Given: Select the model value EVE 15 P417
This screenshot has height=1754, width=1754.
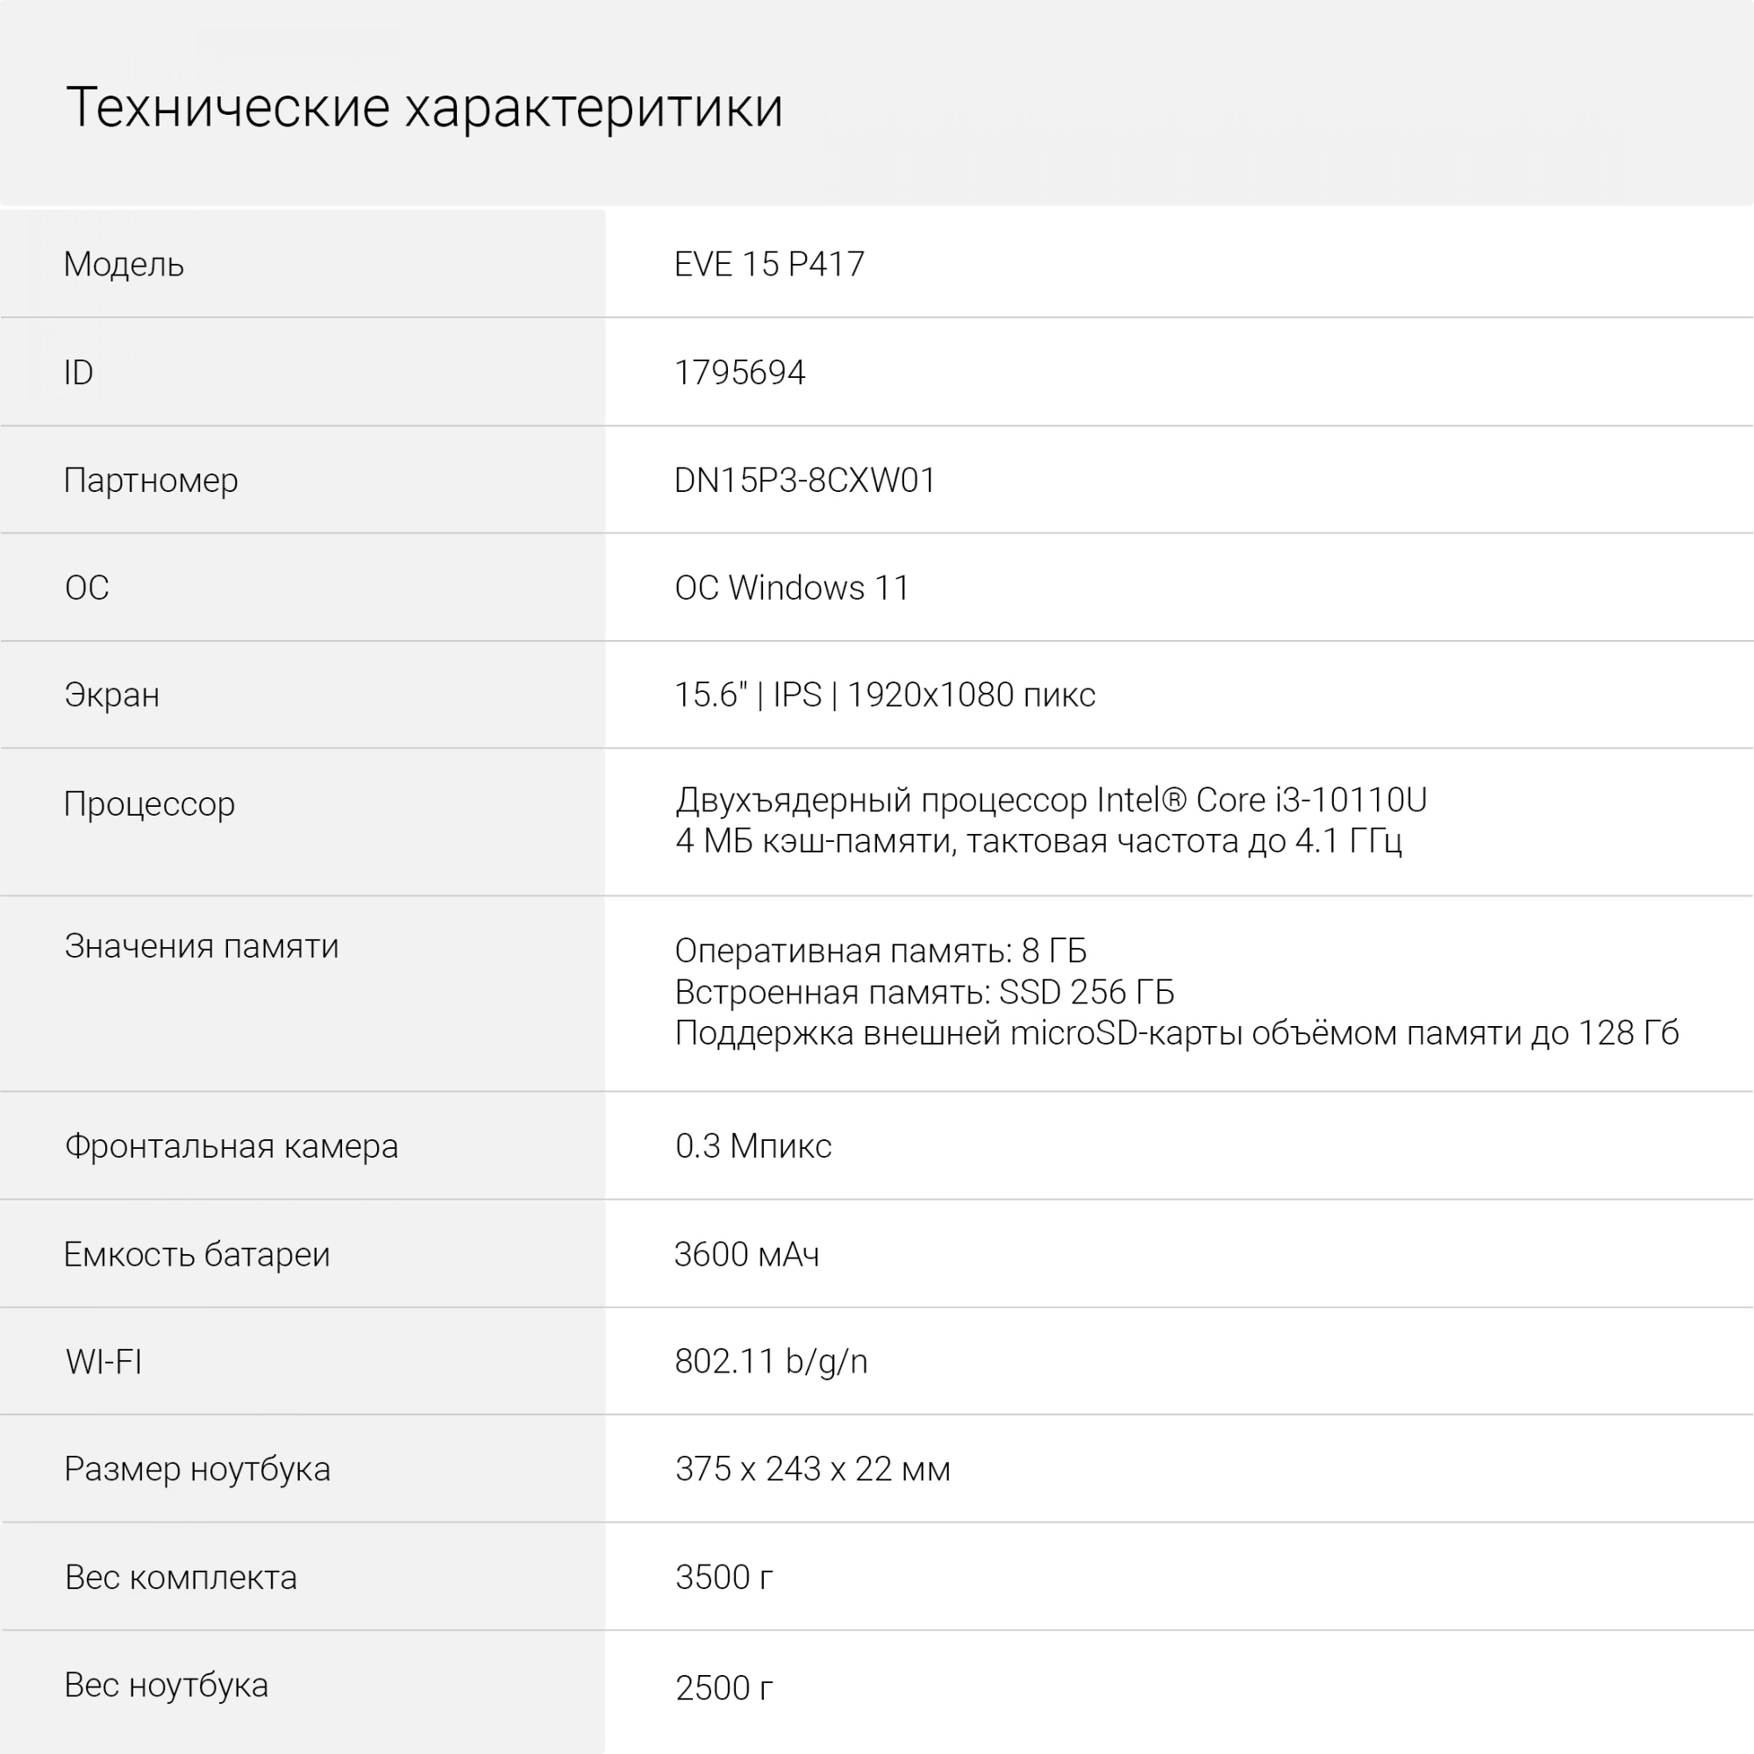Looking at the screenshot, I should point(769,264).
